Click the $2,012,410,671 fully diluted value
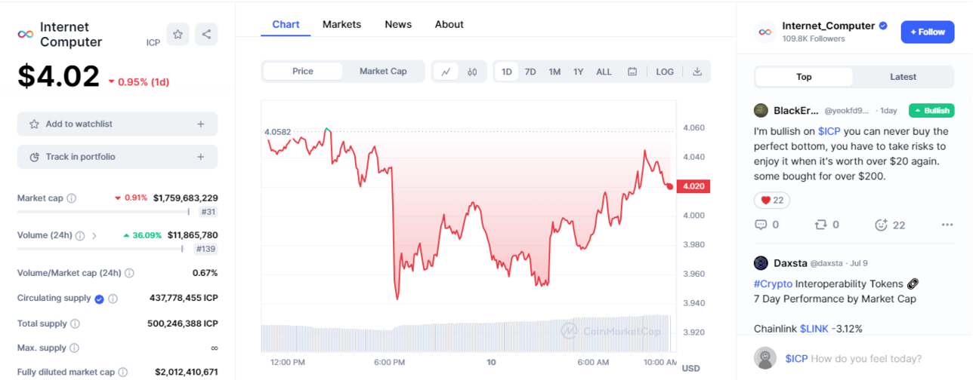The width and height of the screenshot is (976, 380). 187,372
